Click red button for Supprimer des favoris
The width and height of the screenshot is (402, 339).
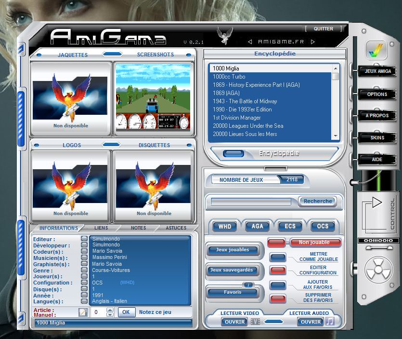click(x=278, y=298)
